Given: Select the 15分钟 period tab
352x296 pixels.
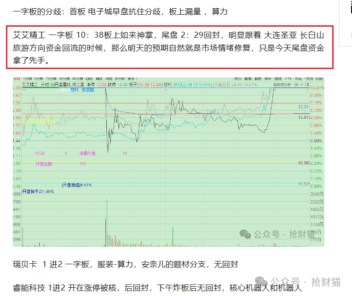Looking at the screenshot, I should (51, 79).
